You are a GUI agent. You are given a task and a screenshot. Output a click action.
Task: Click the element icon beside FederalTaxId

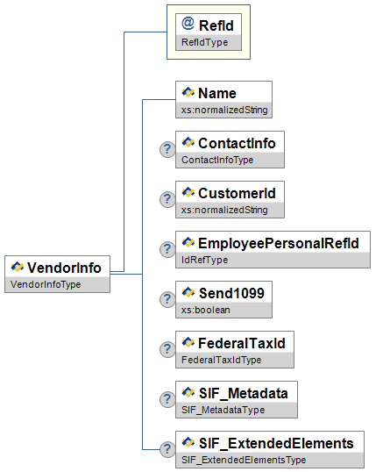(188, 342)
